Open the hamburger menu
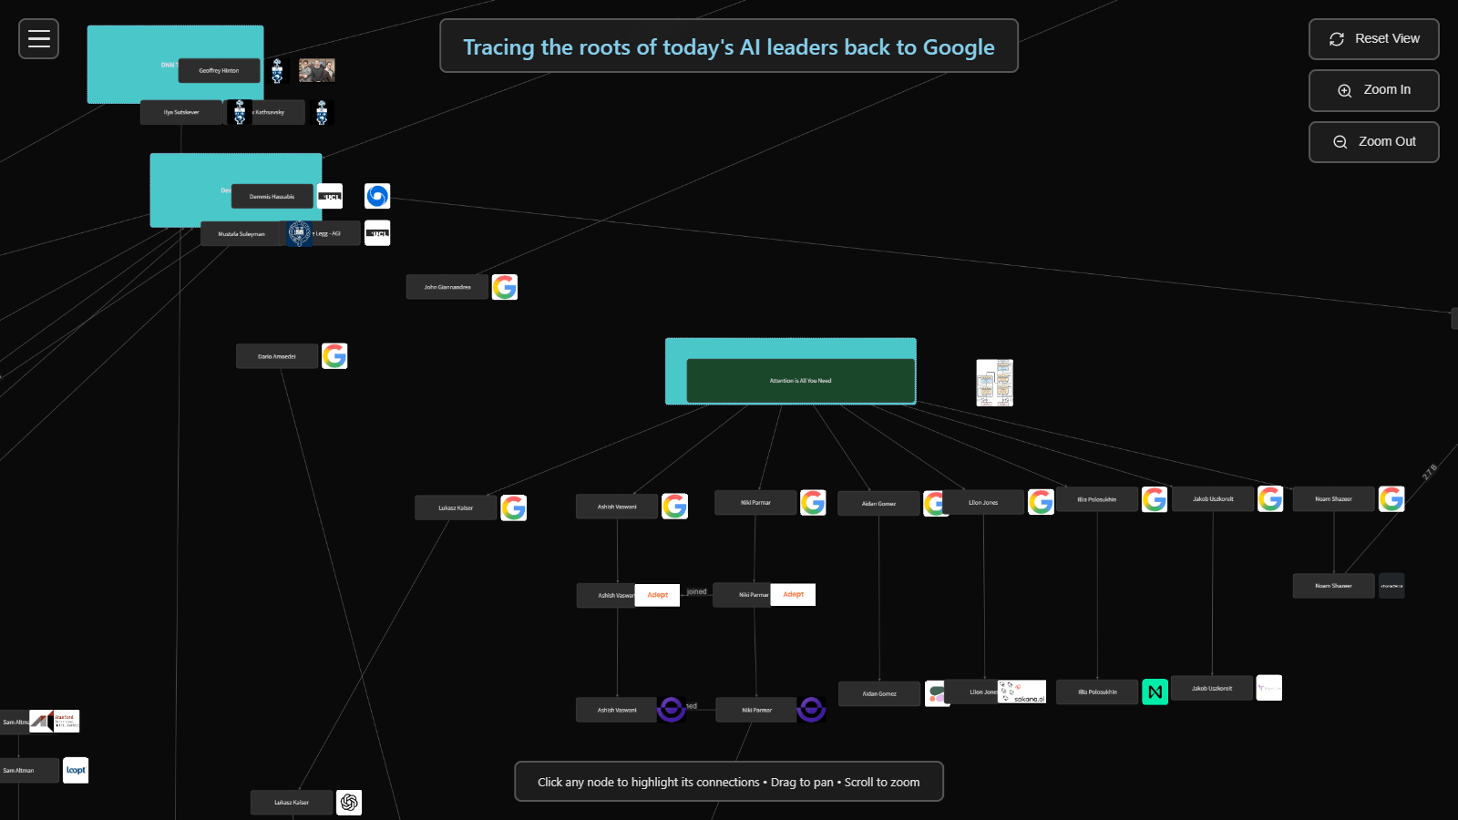 (38, 38)
